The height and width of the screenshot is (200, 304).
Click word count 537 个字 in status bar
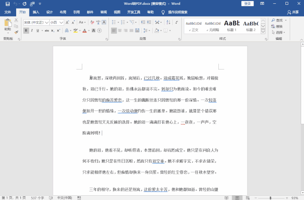point(38,198)
